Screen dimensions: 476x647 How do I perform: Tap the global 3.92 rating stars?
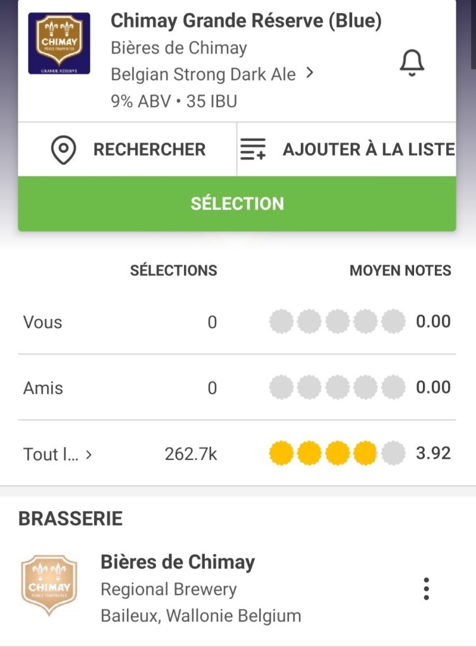coord(337,453)
